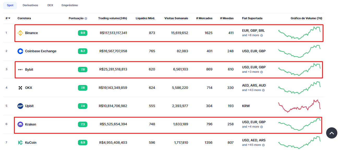The image size is (341, 151).
Task: Click the Coinbase Exchange logo icon
Action: tap(20, 51)
